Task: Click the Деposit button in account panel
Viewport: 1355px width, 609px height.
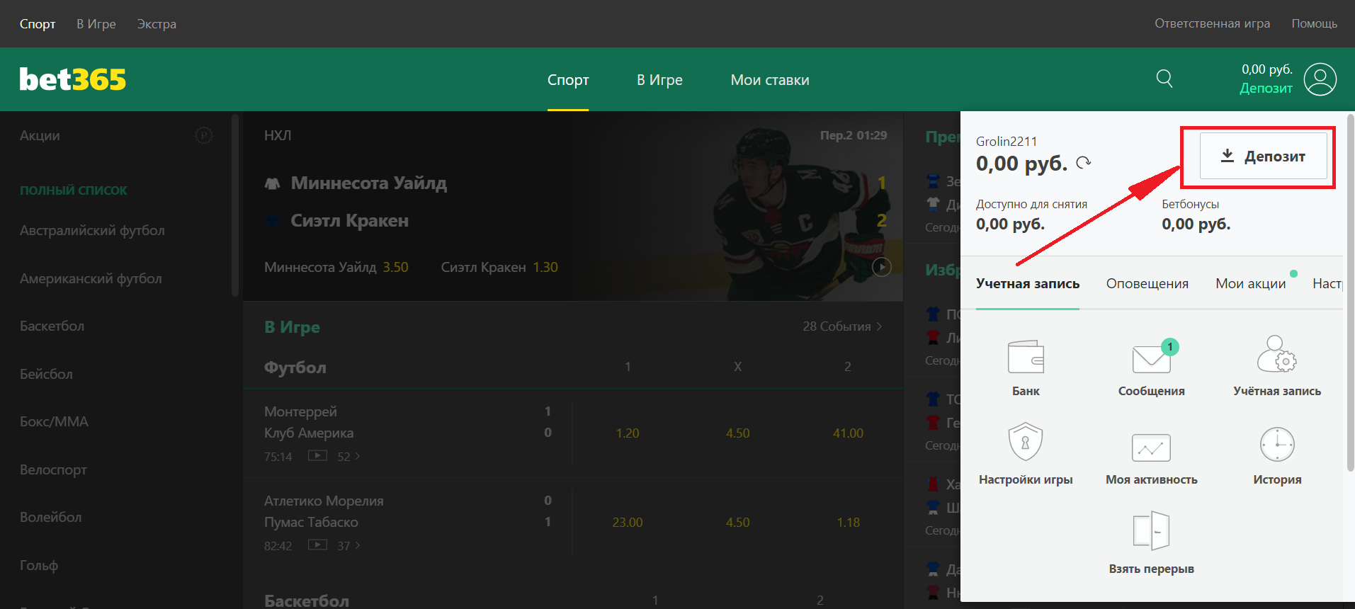Action: click(1263, 156)
